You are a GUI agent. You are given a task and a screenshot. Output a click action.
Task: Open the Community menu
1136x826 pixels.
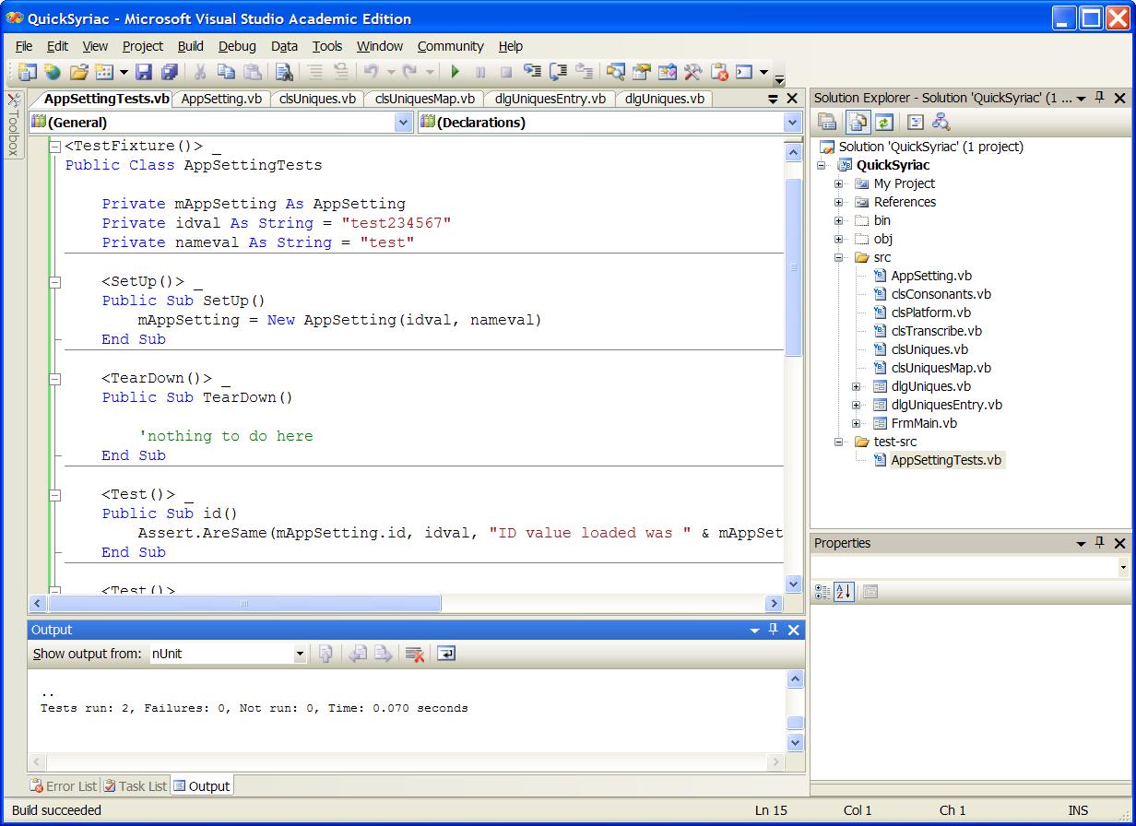(x=450, y=46)
